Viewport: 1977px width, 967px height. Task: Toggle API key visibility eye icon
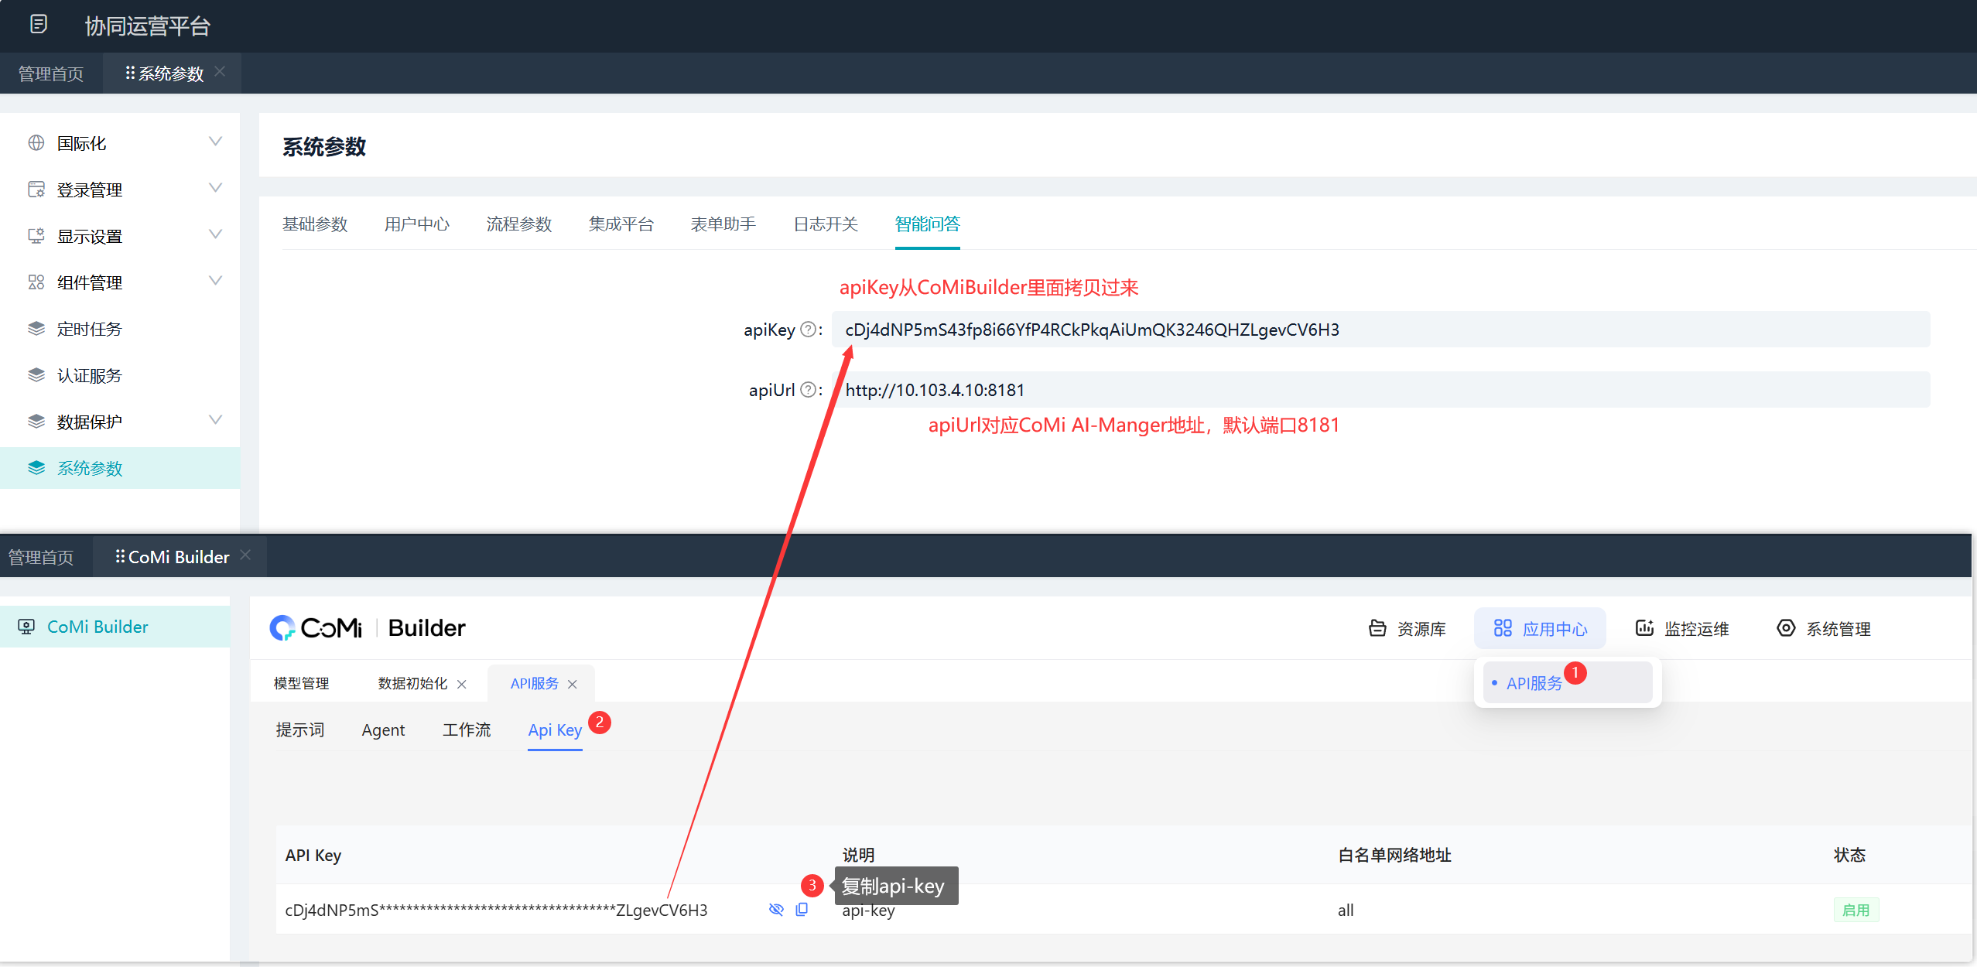pyautogui.click(x=776, y=910)
